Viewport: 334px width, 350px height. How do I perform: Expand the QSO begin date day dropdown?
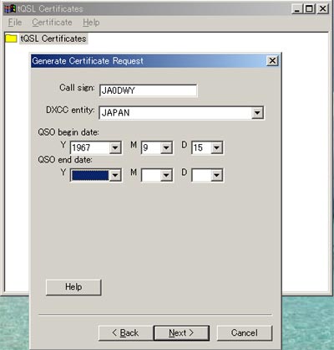216,147
